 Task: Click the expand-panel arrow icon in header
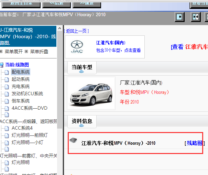[179, 17]
